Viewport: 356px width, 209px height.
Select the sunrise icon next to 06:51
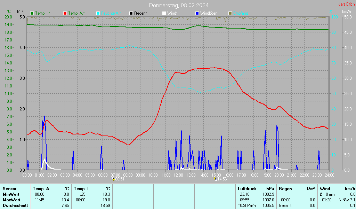pos(113,179)
